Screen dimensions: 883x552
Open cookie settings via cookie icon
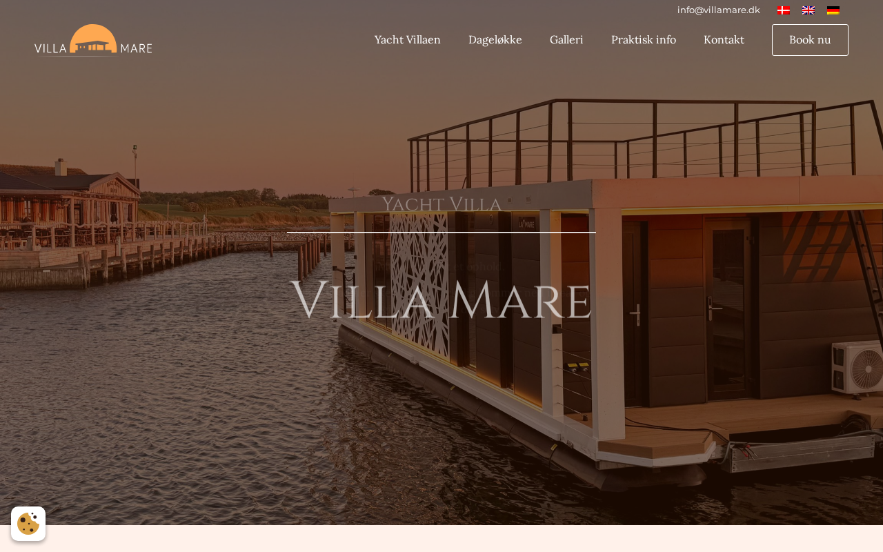28,524
